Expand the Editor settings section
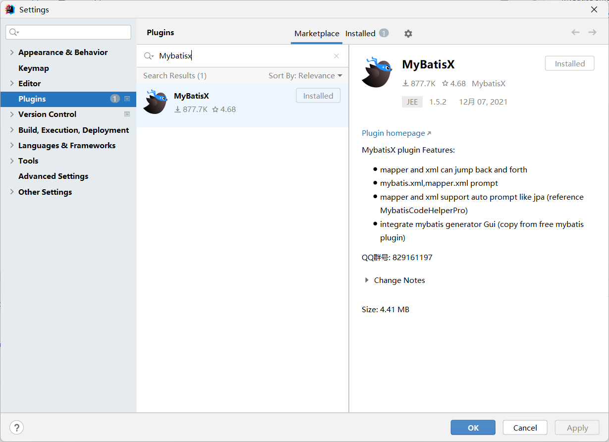The width and height of the screenshot is (609, 442). [12, 83]
